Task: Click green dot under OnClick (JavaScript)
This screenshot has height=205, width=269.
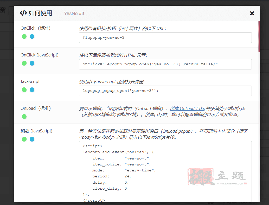Action: coord(24,63)
